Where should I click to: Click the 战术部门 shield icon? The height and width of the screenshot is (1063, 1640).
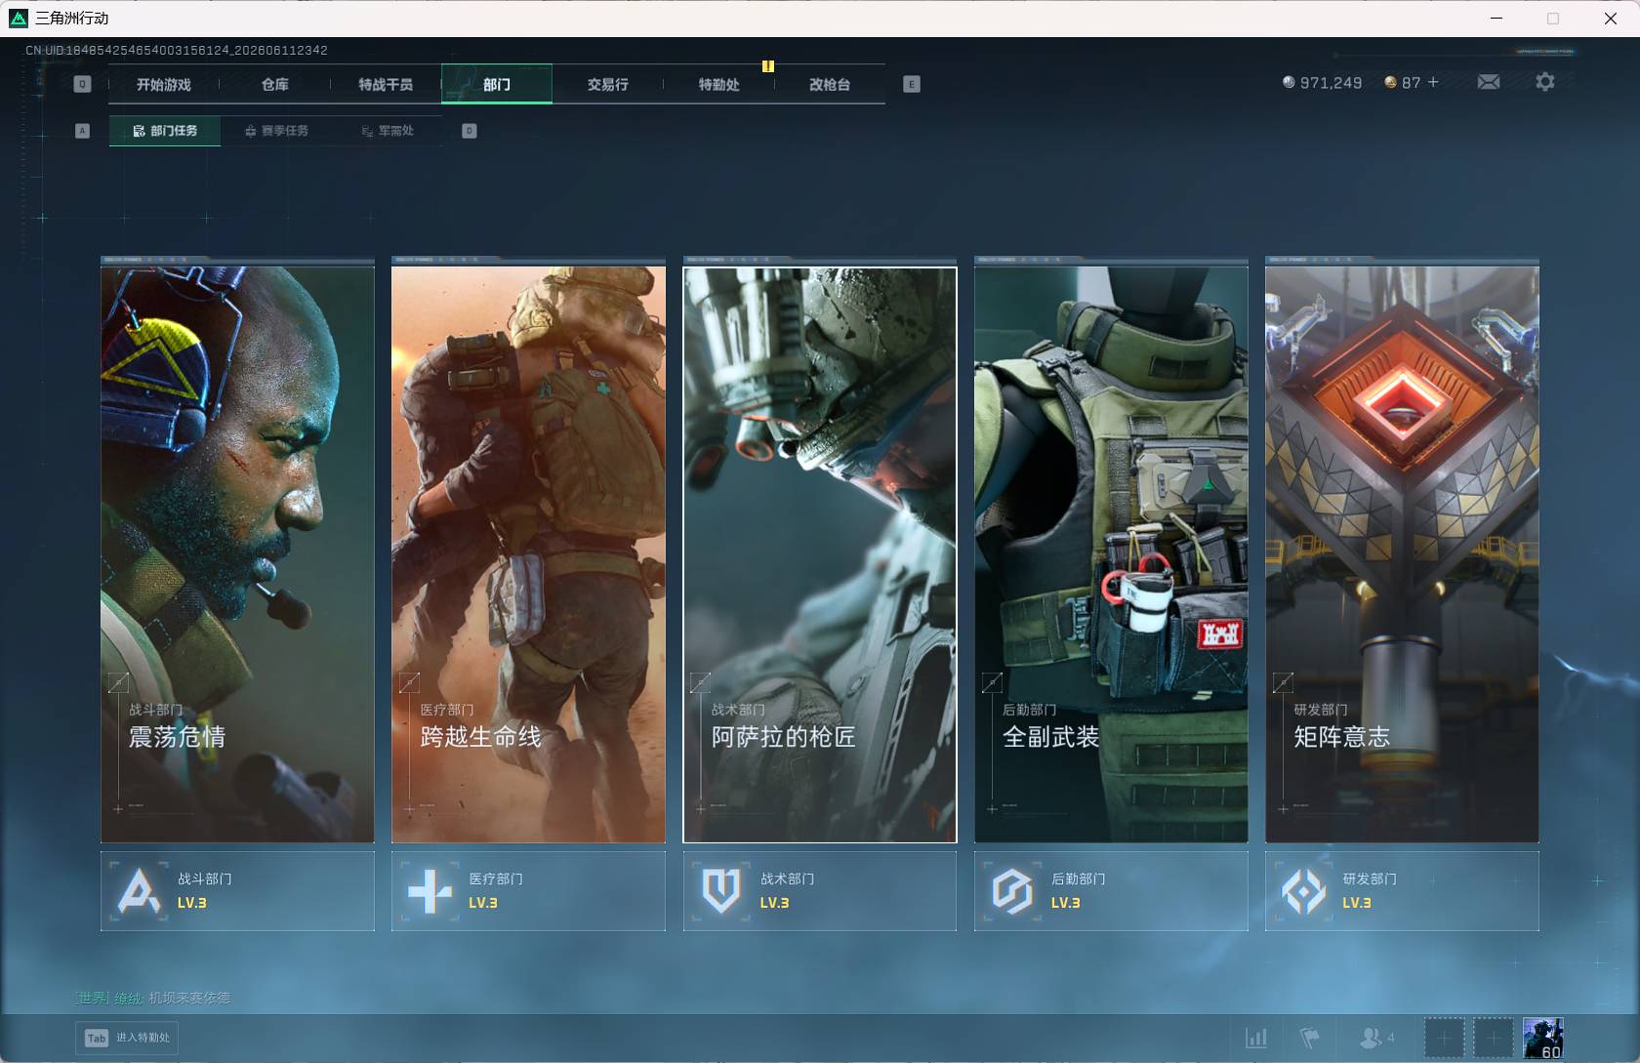point(721,890)
